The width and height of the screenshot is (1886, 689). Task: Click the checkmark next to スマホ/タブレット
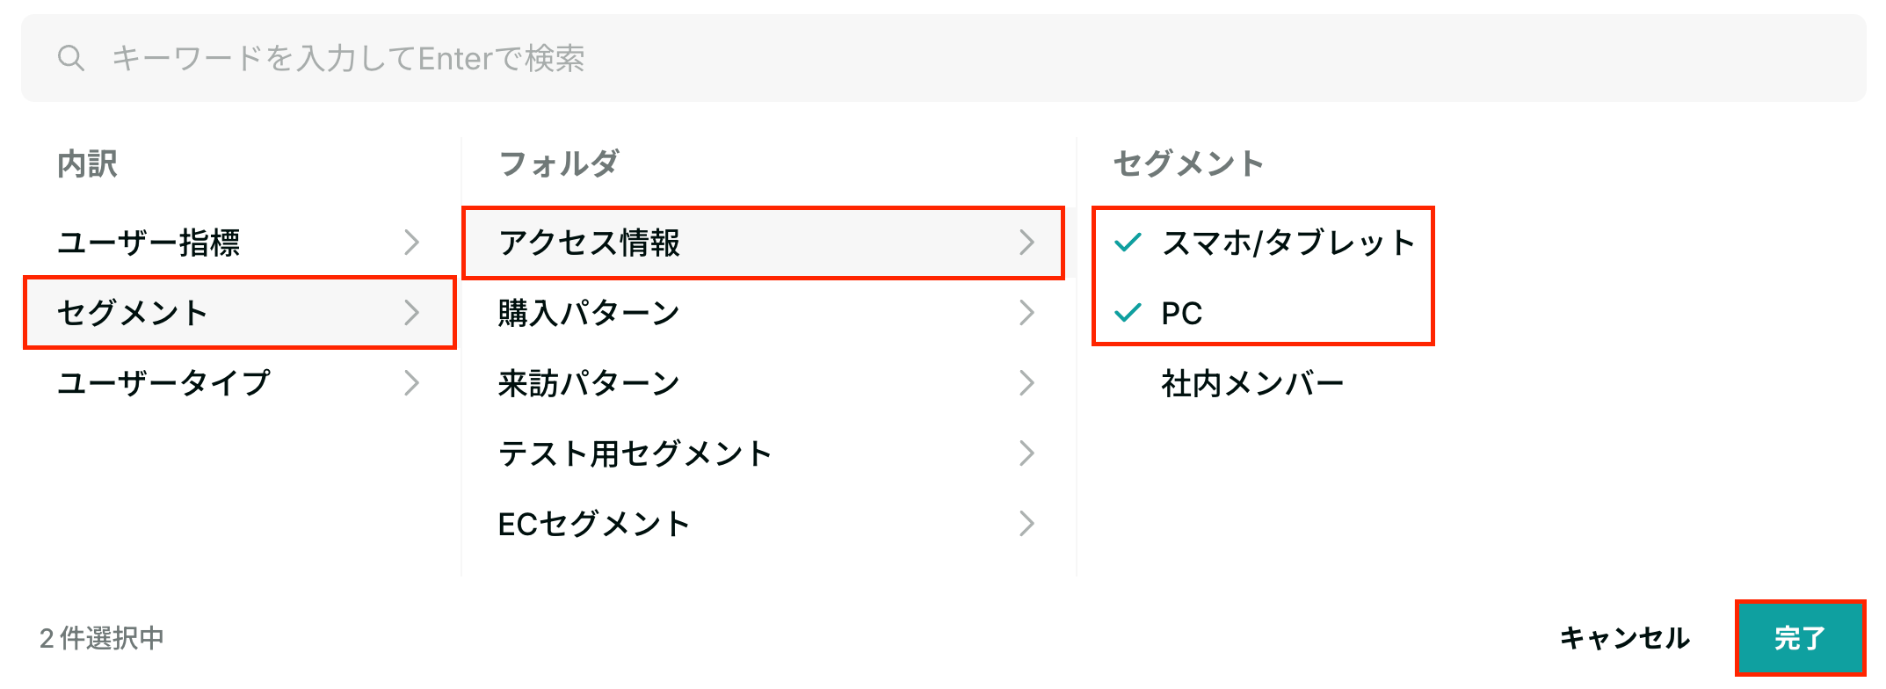tap(1128, 242)
